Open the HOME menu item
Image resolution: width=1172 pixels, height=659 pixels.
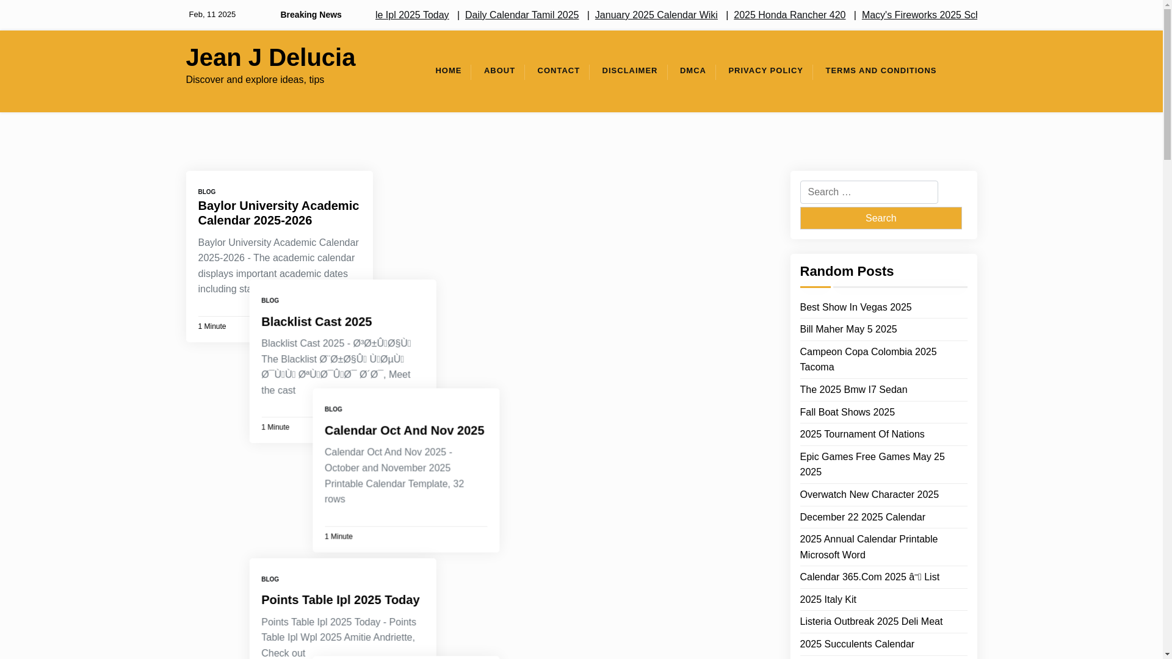(448, 71)
